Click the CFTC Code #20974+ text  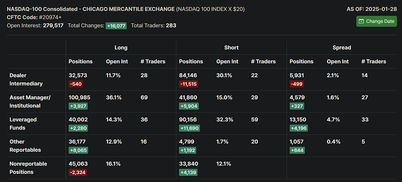pyautogui.click(x=34, y=17)
